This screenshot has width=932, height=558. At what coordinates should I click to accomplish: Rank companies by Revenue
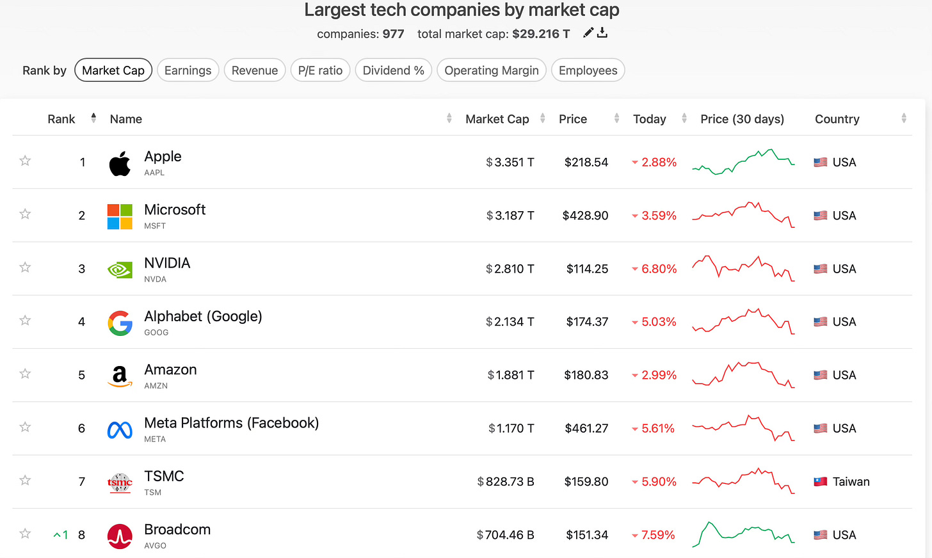coord(255,70)
